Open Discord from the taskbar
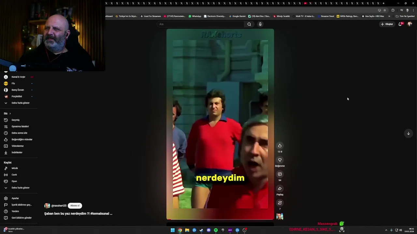The width and height of the screenshot is (417, 234). pos(208,230)
